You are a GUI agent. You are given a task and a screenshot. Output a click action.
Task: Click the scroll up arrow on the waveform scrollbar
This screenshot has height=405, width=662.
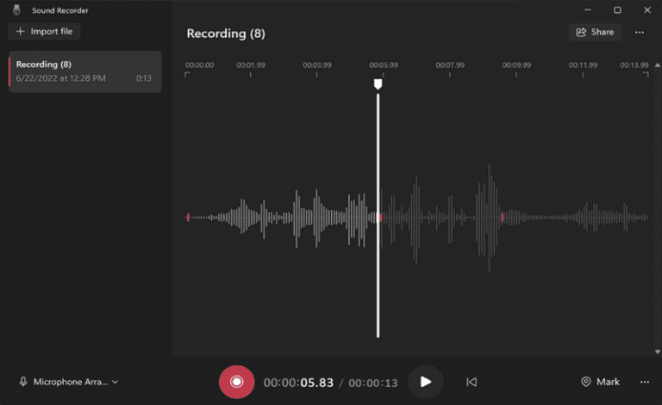coord(658,65)
